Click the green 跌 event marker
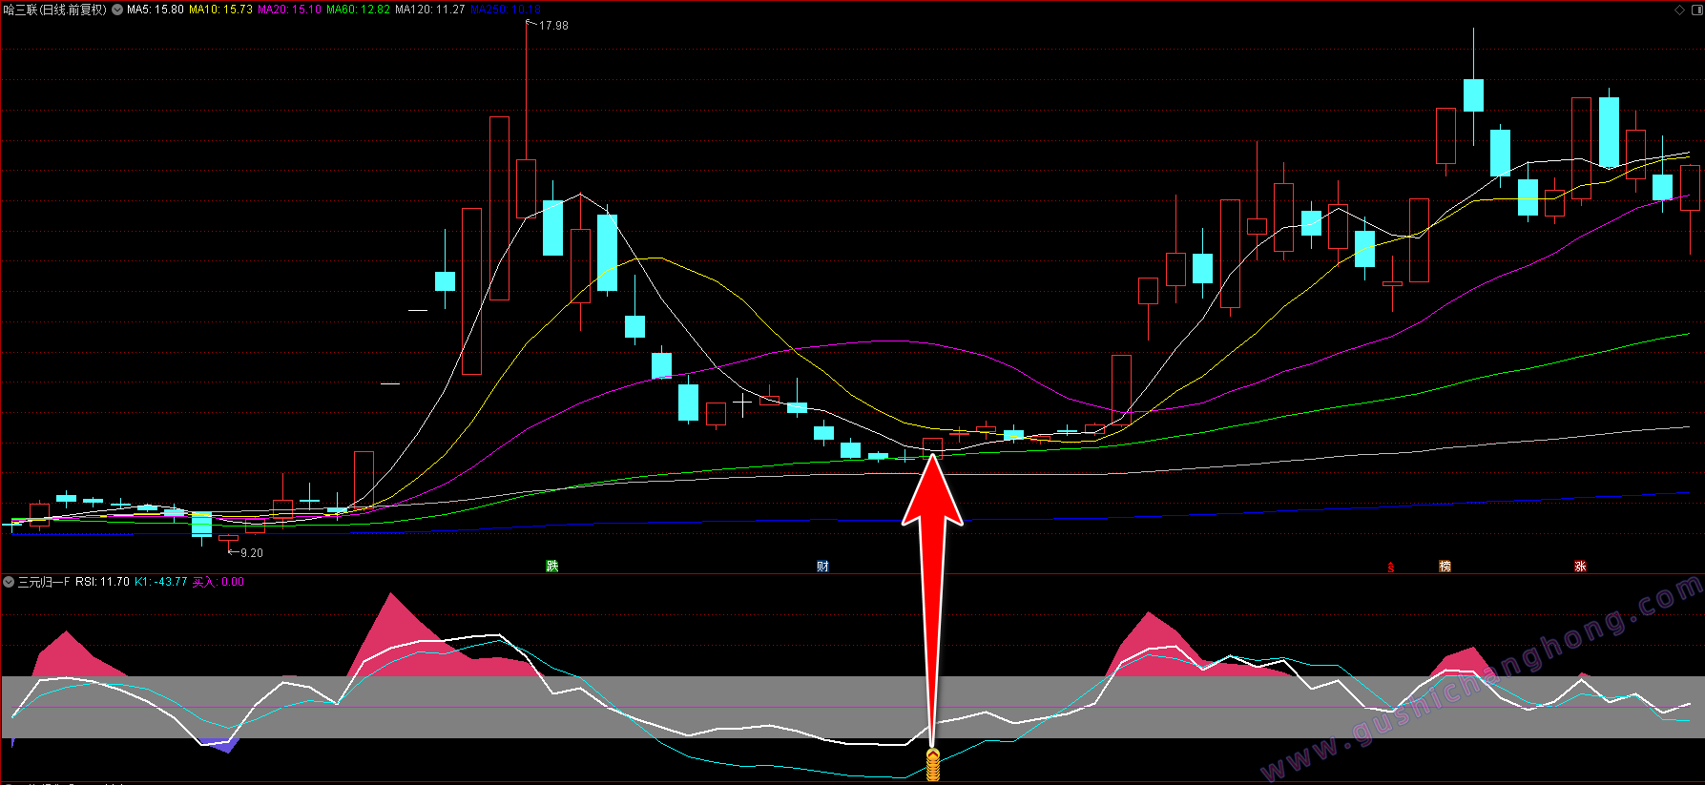 point(551,567)
